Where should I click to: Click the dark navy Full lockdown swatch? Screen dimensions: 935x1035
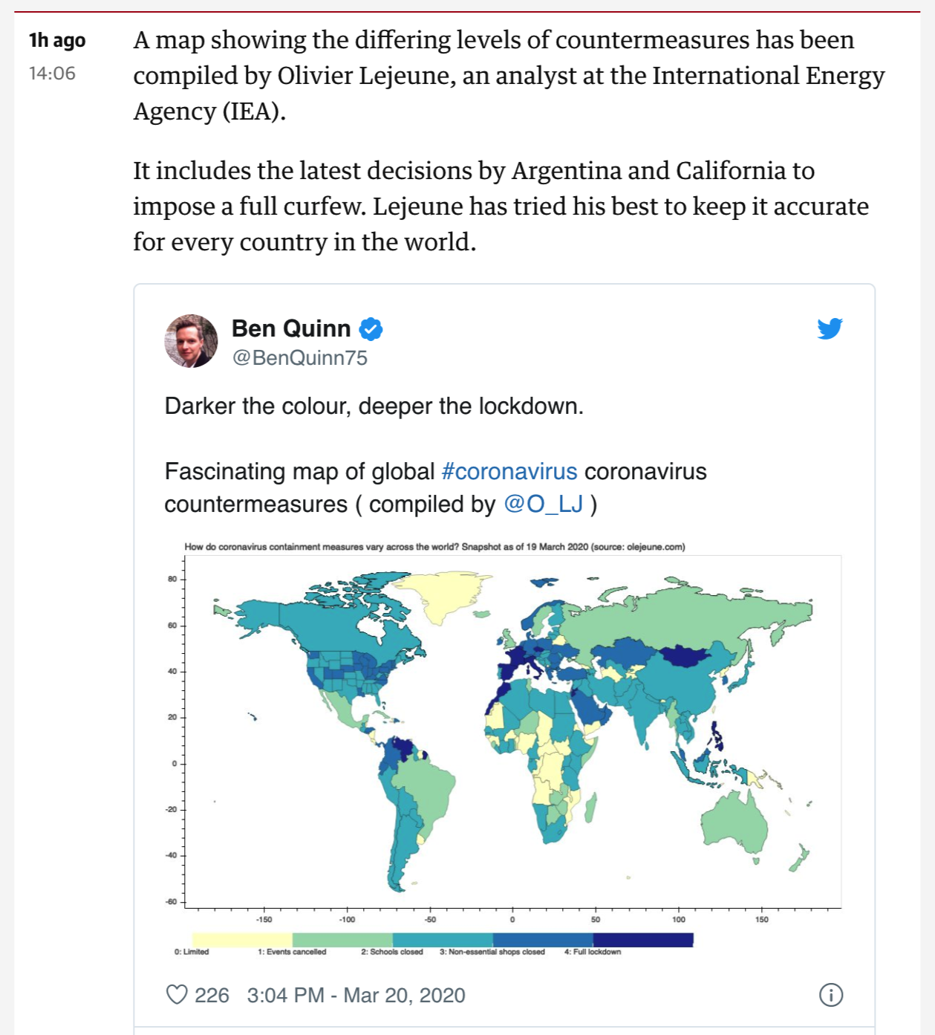pos(643,940)
